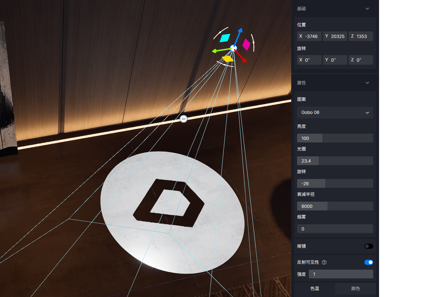The width and height of the screenshot is (446, 297).
Task: Select the yellow plane handle on the gizmo
Action: pos(228,59)
